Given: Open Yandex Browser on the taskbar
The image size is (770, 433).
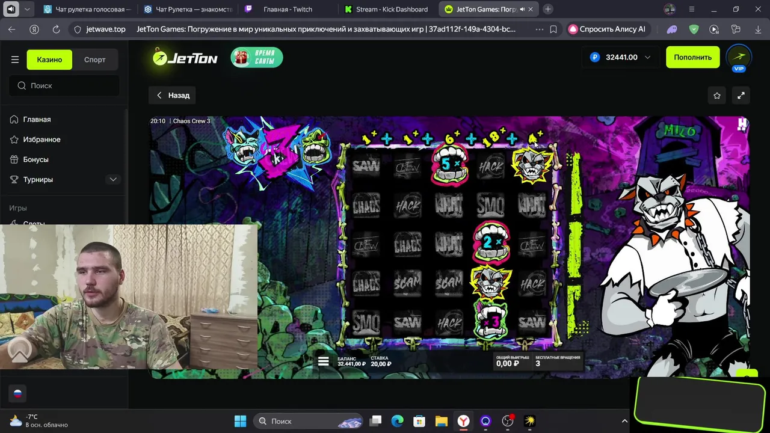Looking at the screenshot, I should [x=463, y=421].
